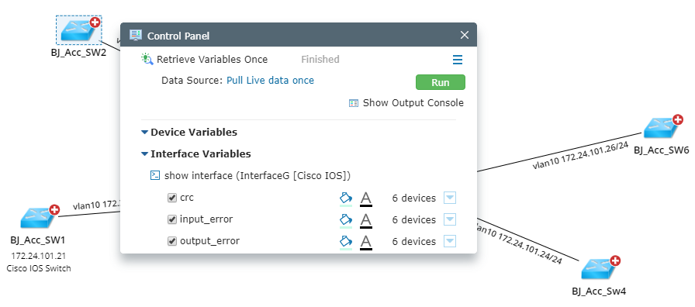695x307 pixels.
Task: Disable the output_error checkbox
Action: 172,241
